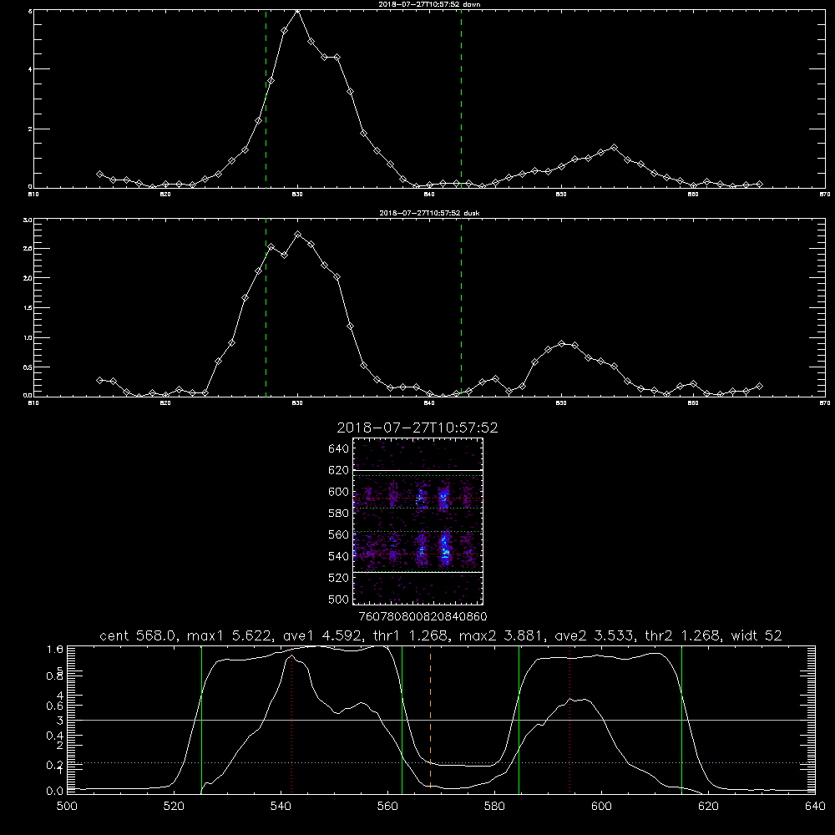
Task: Click the '2018-07-27T10:57:52 dusk' plot title
Action: pos(429,213)
